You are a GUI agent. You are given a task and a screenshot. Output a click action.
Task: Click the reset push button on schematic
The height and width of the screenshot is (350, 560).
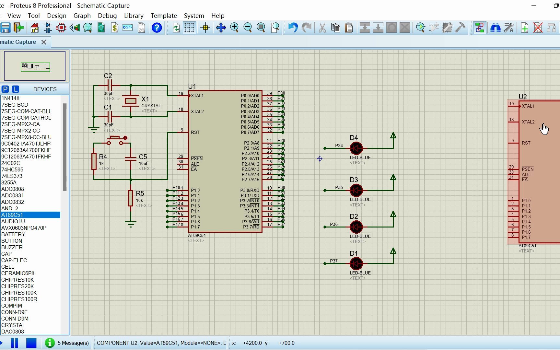tap(116, 140)
